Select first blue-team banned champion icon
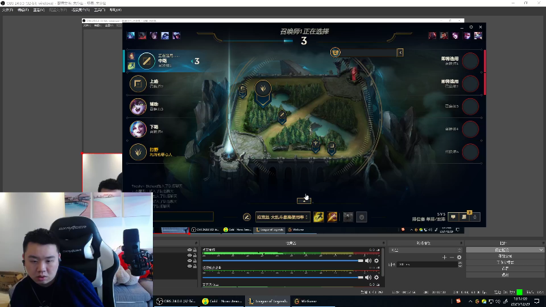 [x=130, y=35]
